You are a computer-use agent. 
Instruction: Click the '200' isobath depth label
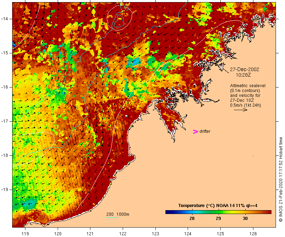coord(110,214)
